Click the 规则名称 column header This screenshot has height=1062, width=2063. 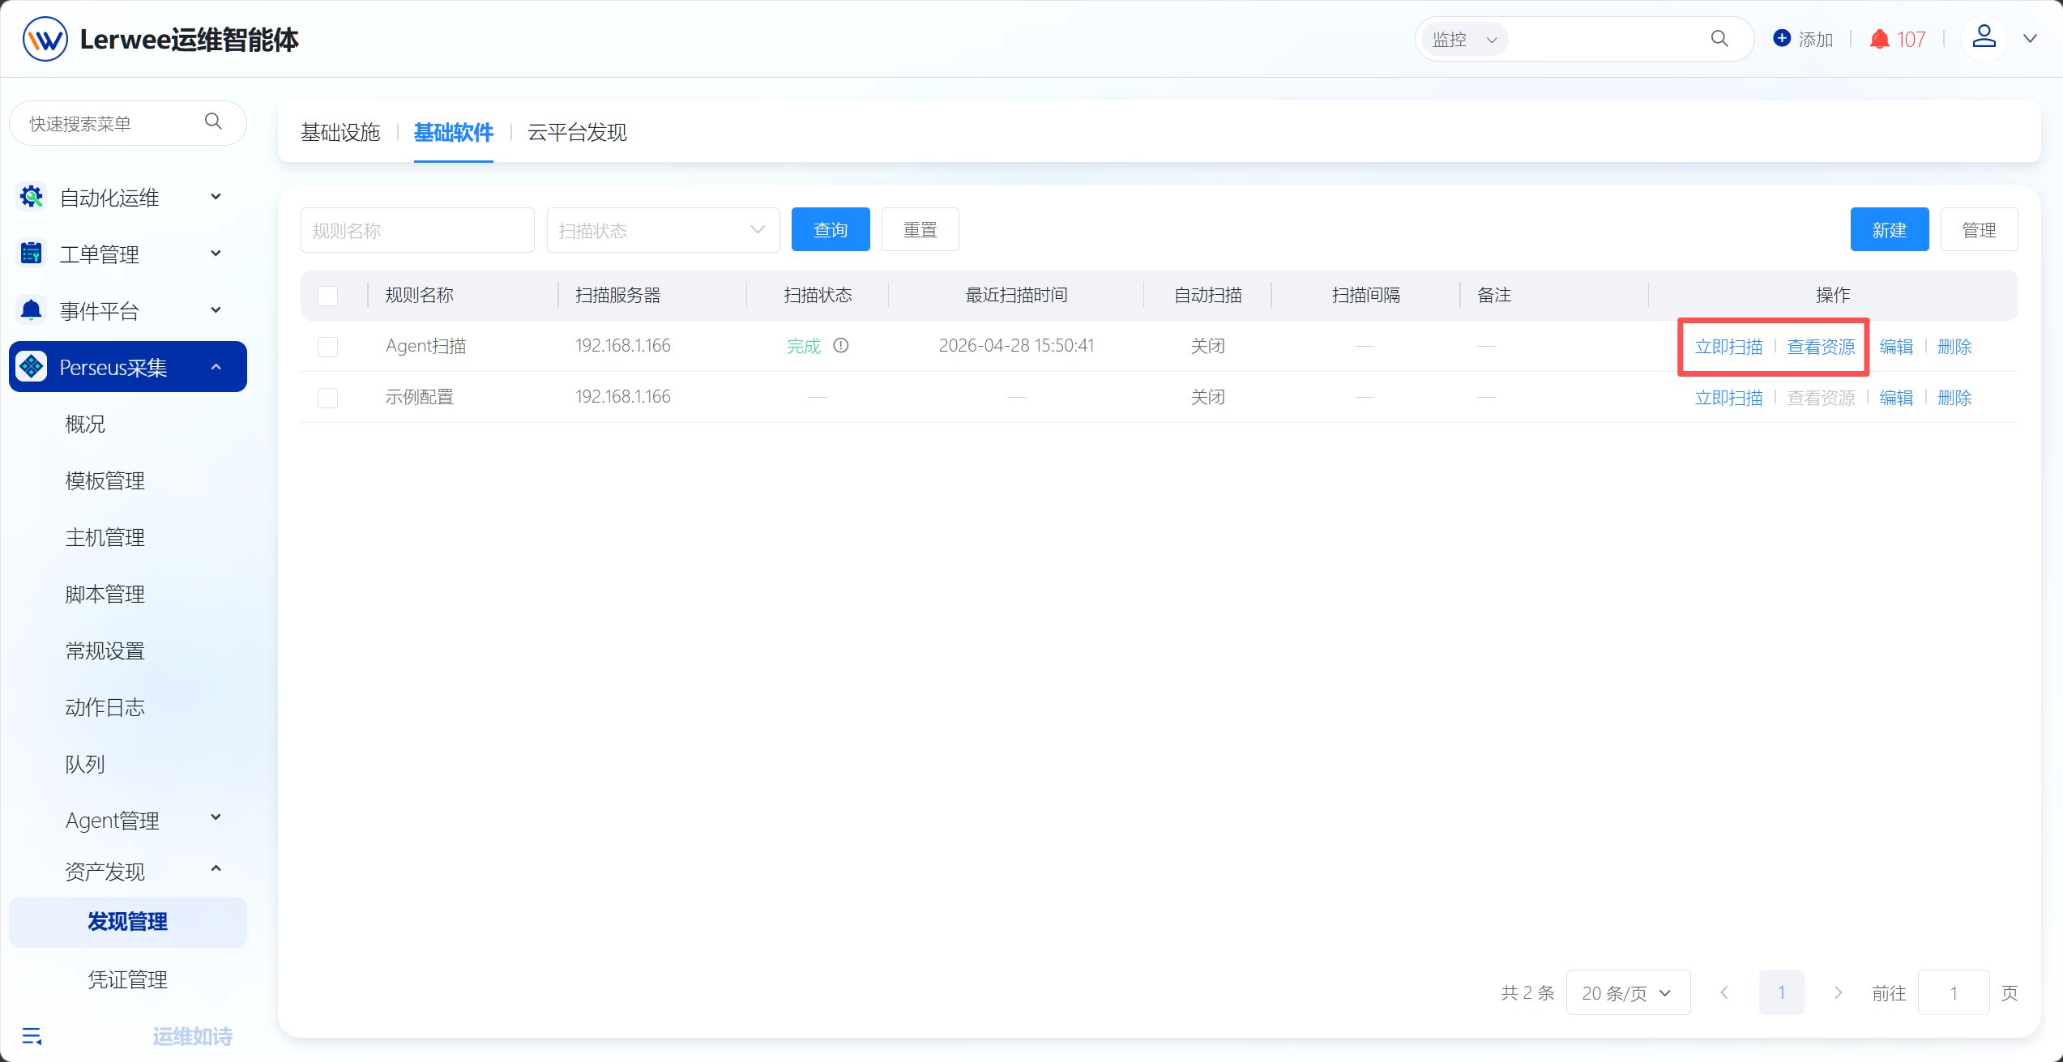419,295
